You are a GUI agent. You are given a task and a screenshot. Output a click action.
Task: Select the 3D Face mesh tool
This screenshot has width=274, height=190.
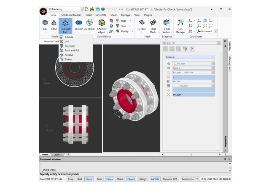coord(141,25)
